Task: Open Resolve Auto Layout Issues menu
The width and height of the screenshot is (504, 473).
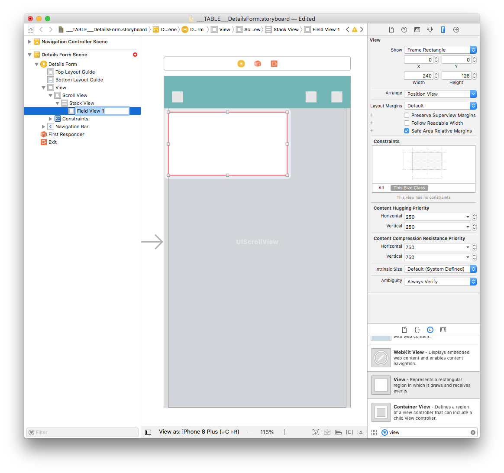Action: coord(361,432)
